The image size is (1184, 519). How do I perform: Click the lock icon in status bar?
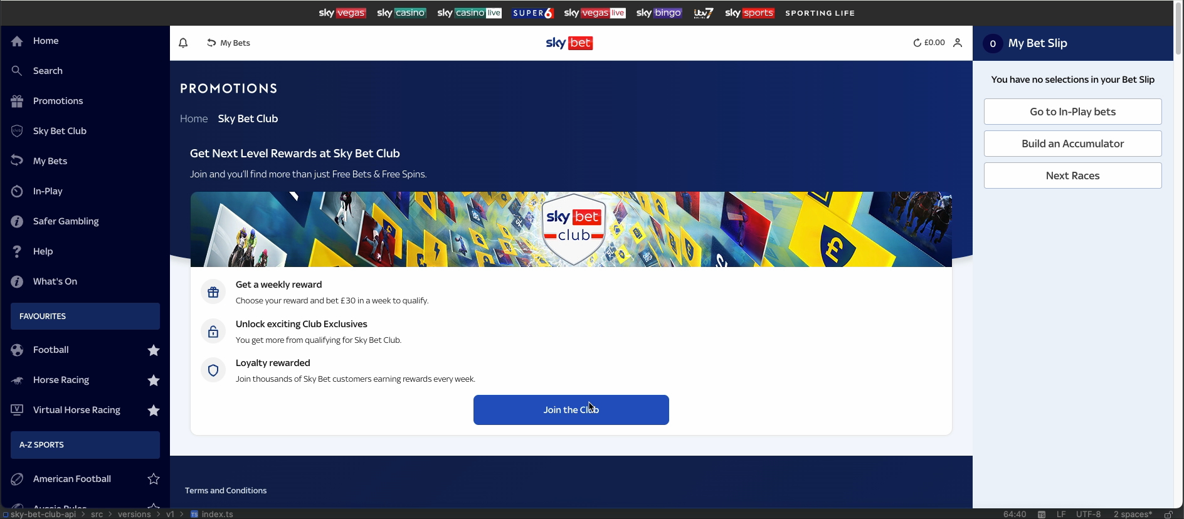(1168, 514)
